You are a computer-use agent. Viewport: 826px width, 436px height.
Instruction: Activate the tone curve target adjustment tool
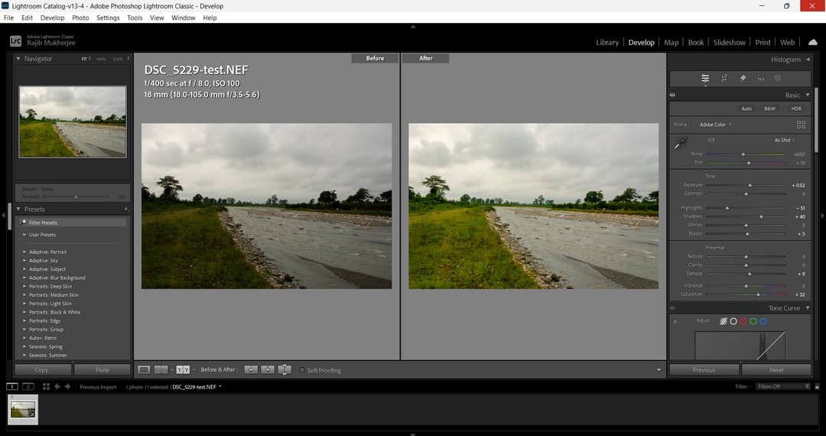675,322
